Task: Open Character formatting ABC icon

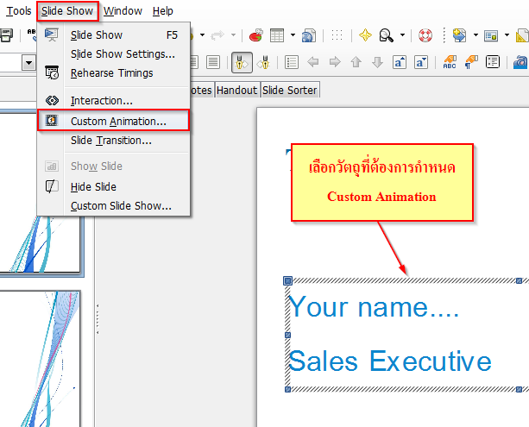Action: click(x=450, y=62)
